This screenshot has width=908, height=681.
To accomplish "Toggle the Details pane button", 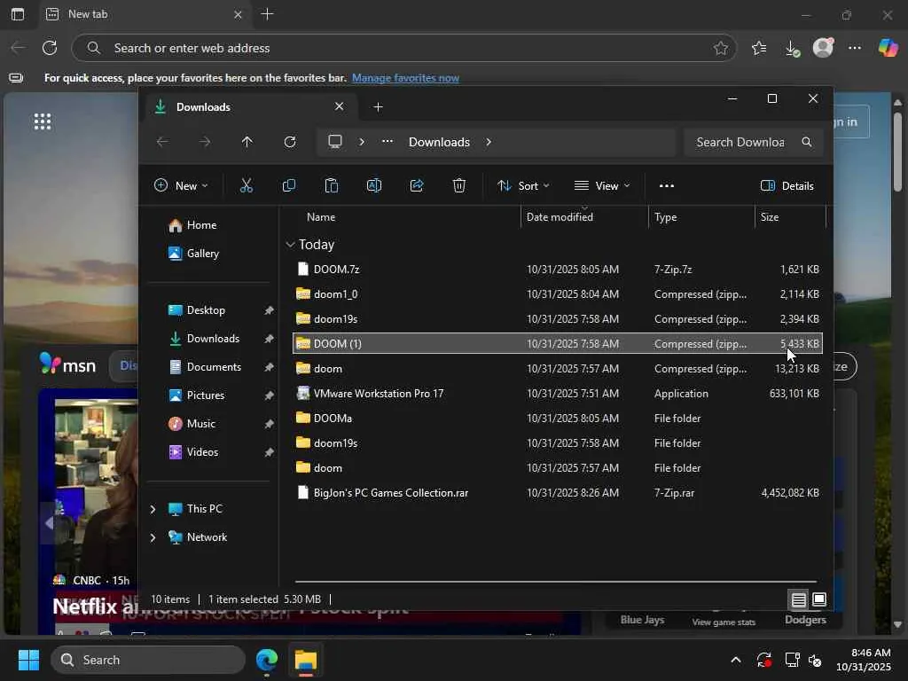I will (x=787, y=186).
